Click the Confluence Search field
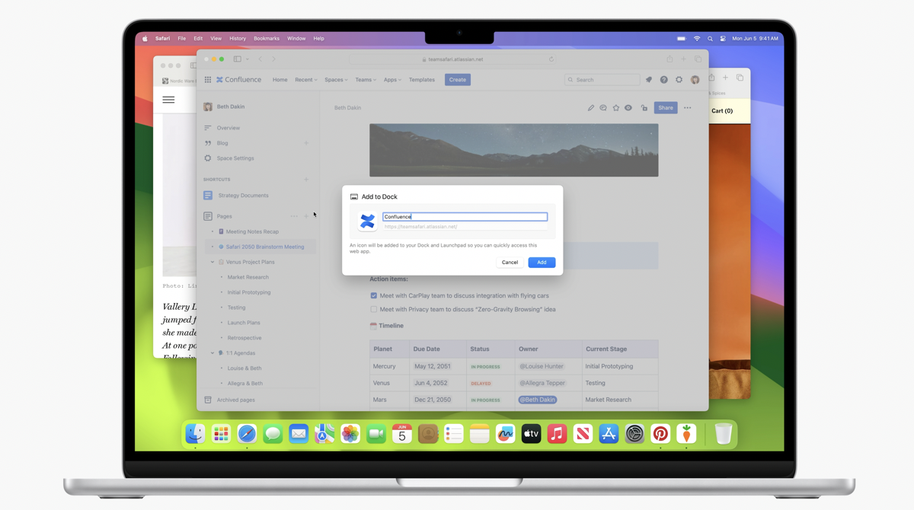Viewport: 914px width, 510px height. 602,80
